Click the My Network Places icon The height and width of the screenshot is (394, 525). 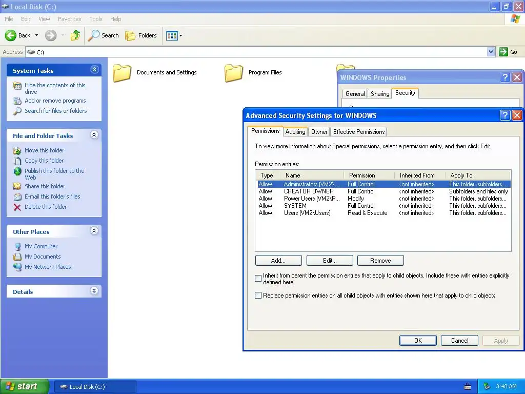click(17, 267)
